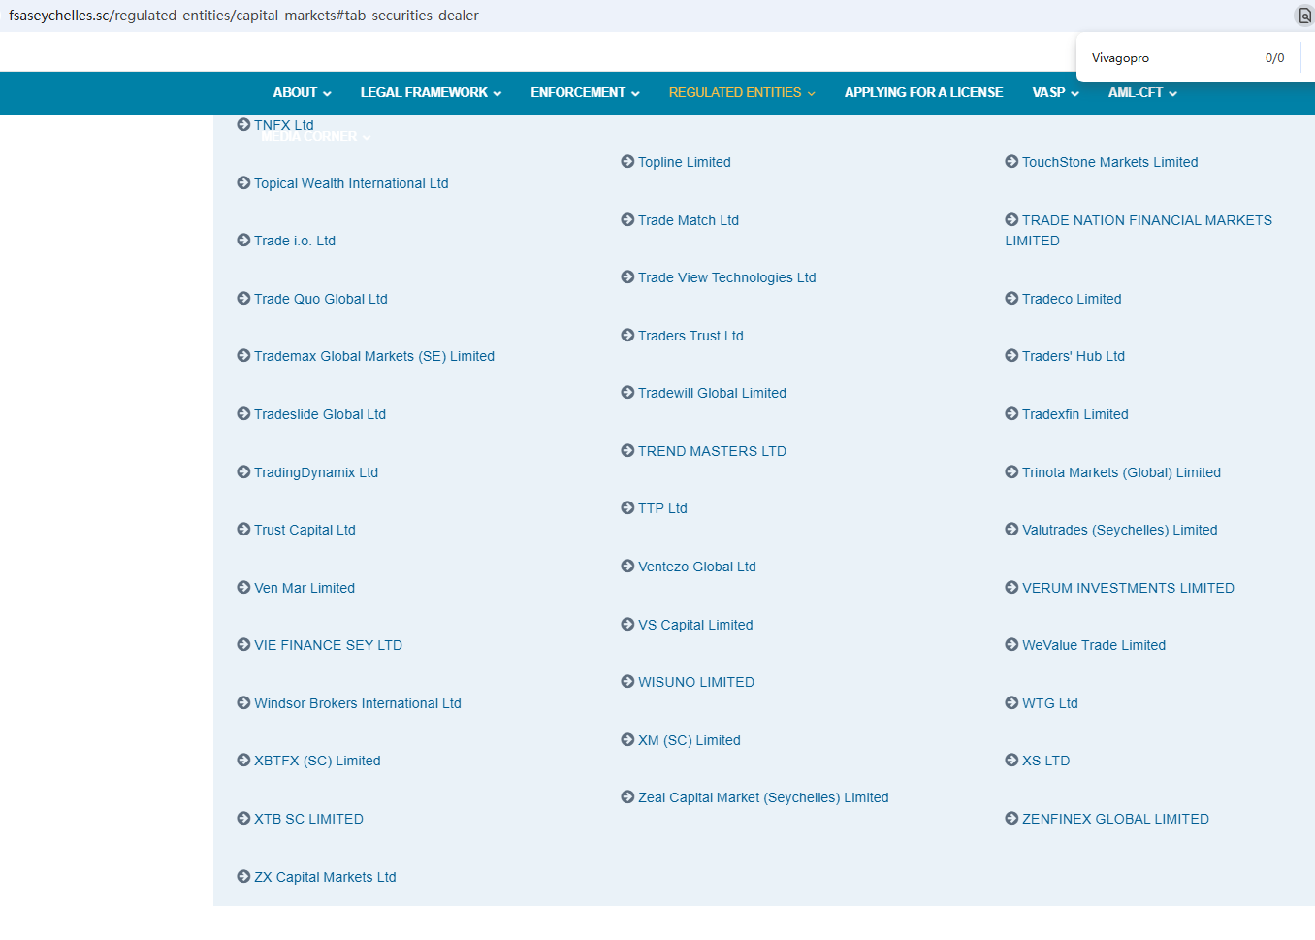
Task: Click the page search icon in address bar
Action: [x=1304, y=16]
